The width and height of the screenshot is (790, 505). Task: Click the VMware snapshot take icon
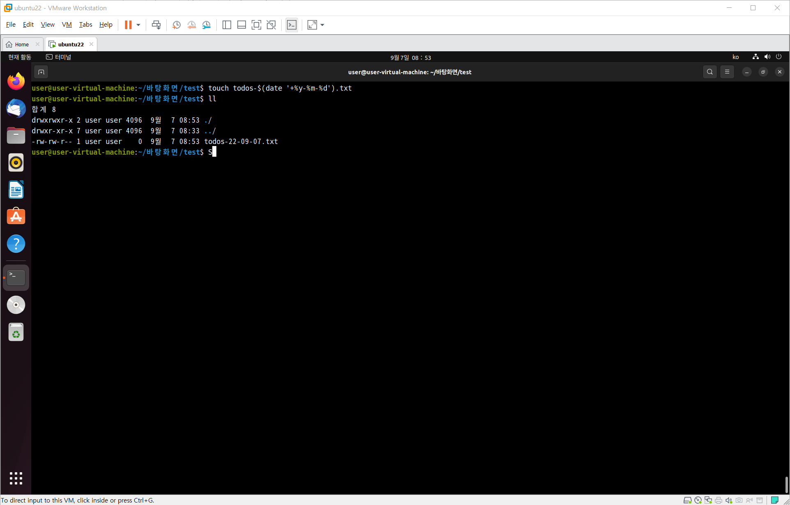pos(177,25)
